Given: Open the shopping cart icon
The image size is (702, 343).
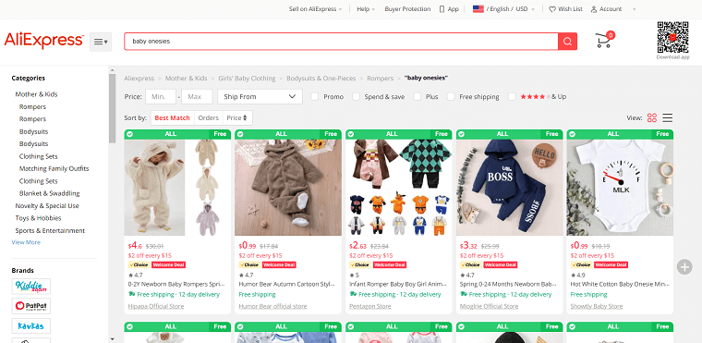Looking at the screenshot, I should pos(603,41).
